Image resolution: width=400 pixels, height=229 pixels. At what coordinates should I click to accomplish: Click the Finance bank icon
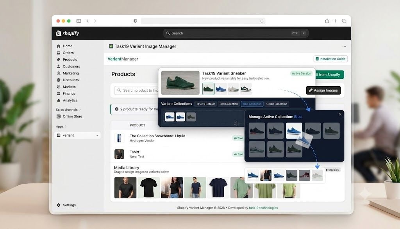click(x=59, y=94)
